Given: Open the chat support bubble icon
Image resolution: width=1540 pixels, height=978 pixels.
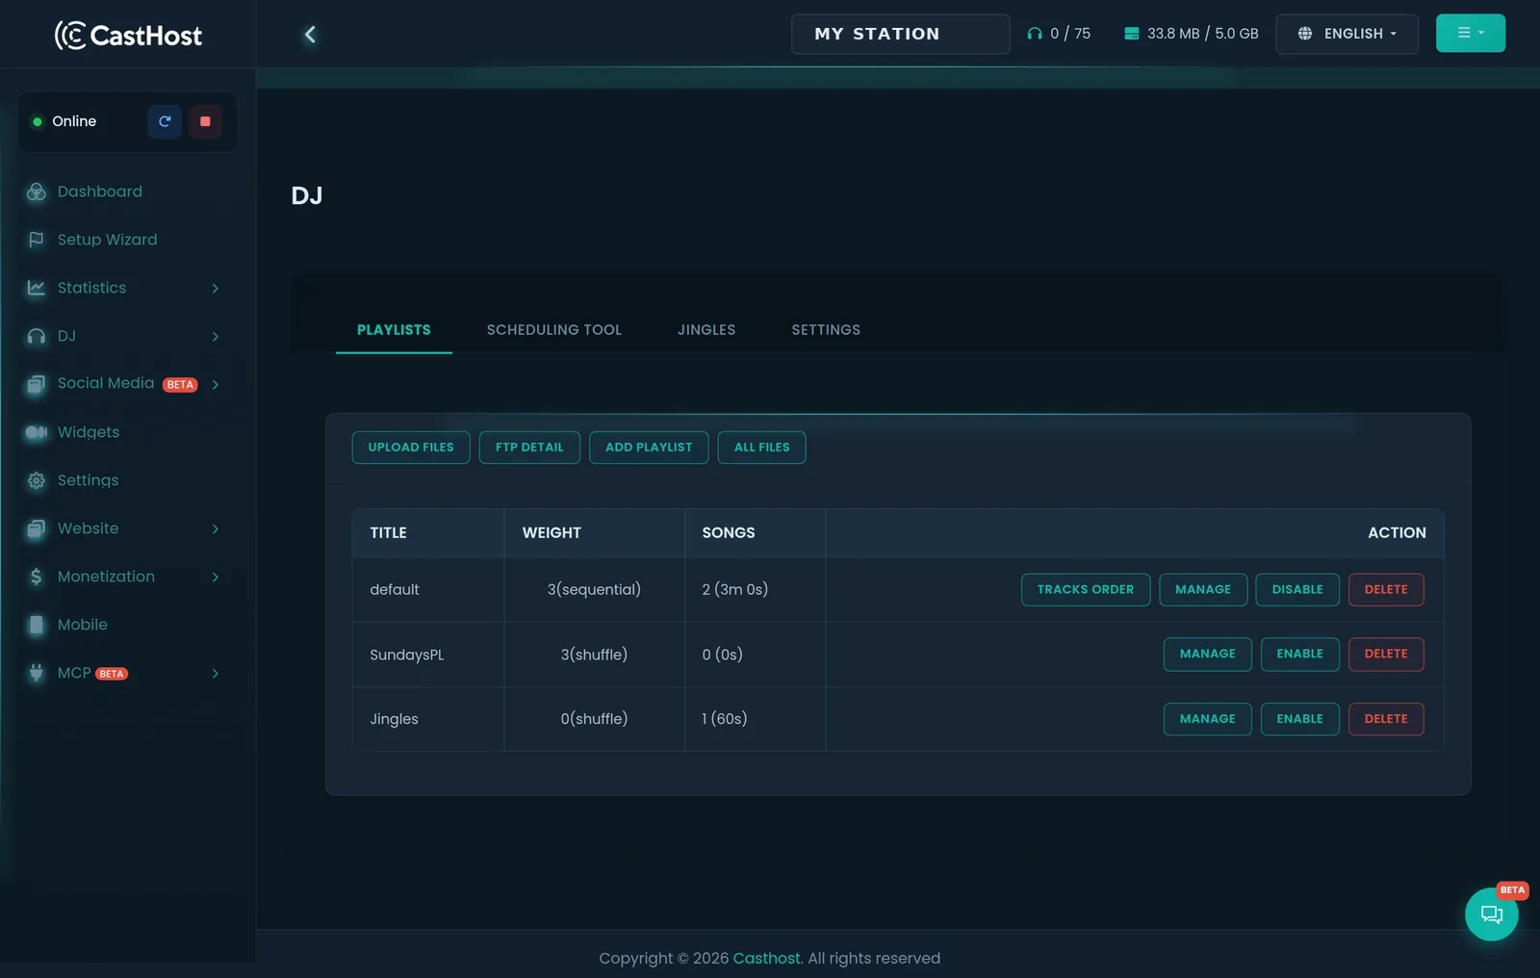Looking at the screenshot, I should tap(1492, 914).
